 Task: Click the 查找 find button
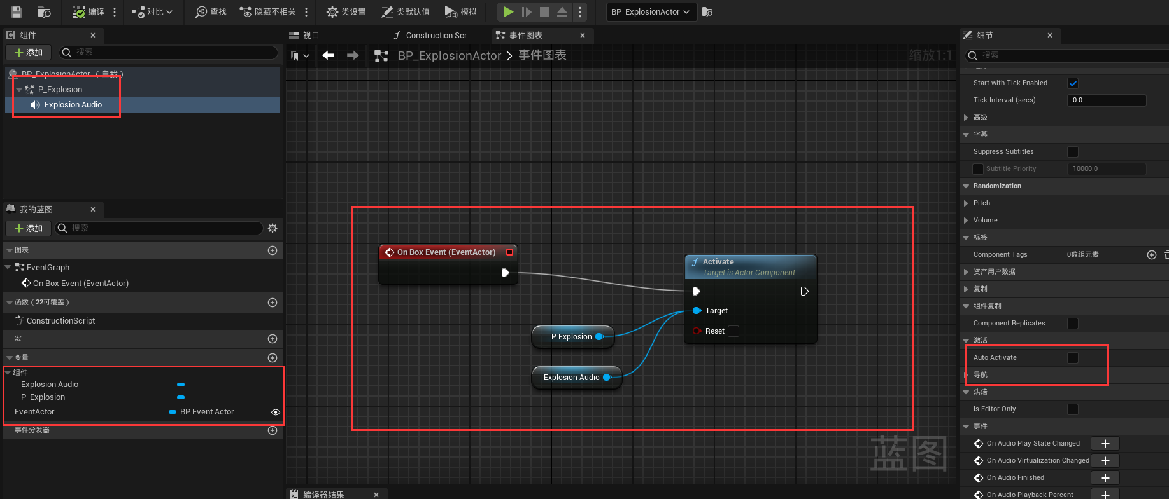(x=211, y=11)
